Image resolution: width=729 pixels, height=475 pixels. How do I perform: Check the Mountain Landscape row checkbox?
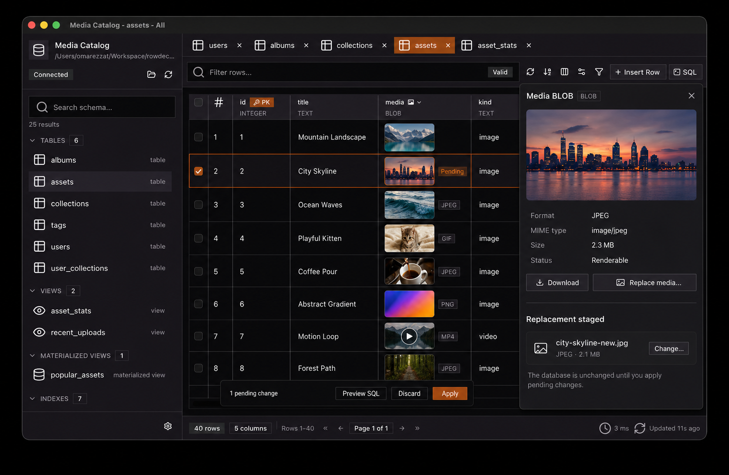click(198, 137)
